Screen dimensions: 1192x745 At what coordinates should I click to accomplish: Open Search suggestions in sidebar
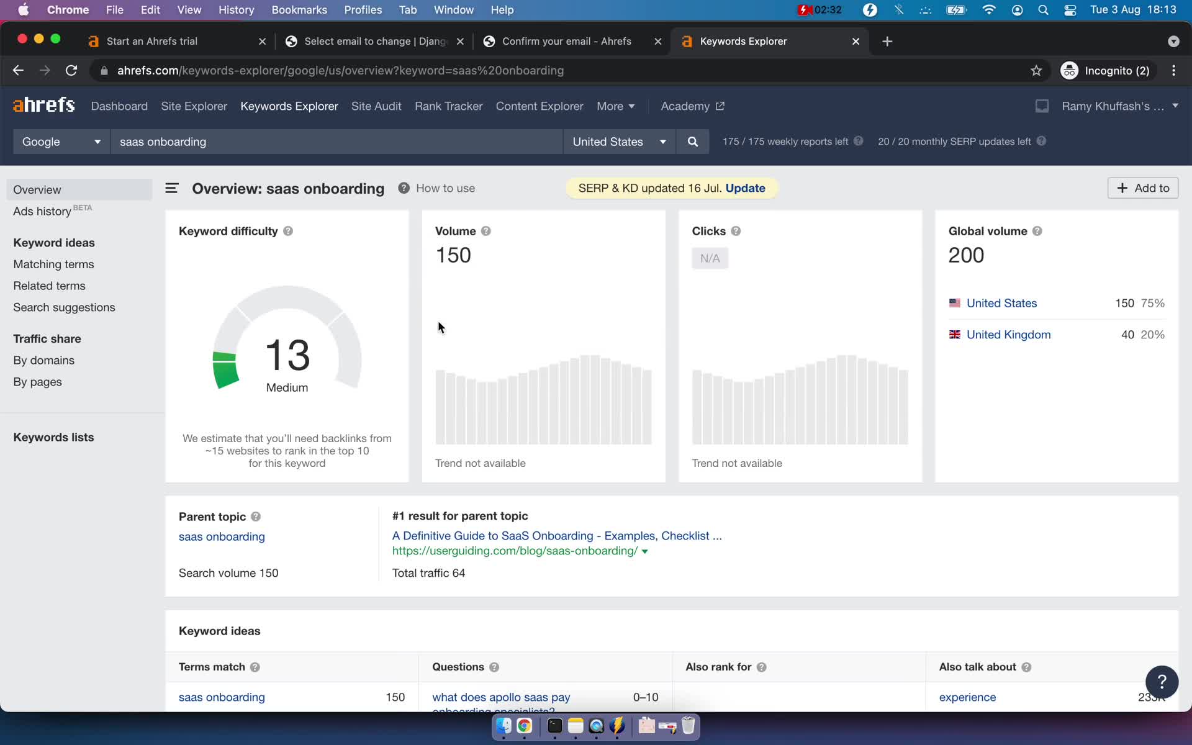pos(64,308)
